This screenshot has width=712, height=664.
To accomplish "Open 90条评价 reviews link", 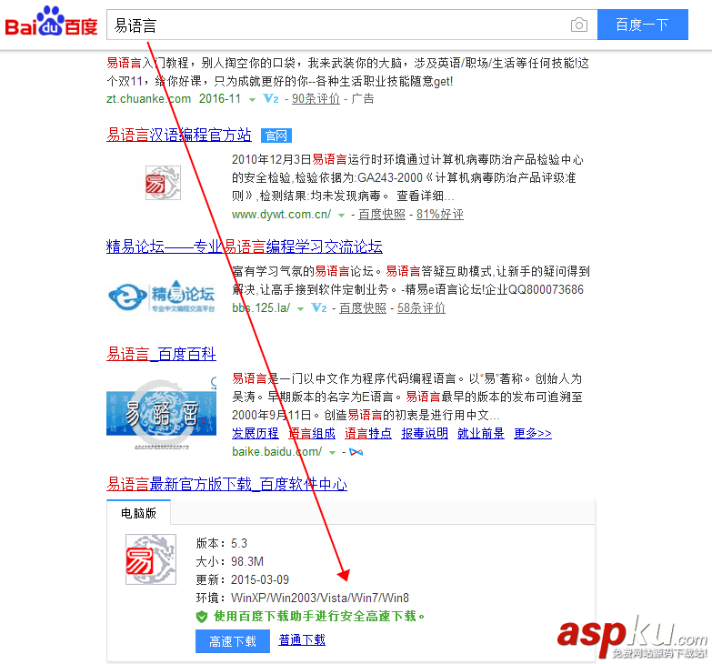I will 316,98.
